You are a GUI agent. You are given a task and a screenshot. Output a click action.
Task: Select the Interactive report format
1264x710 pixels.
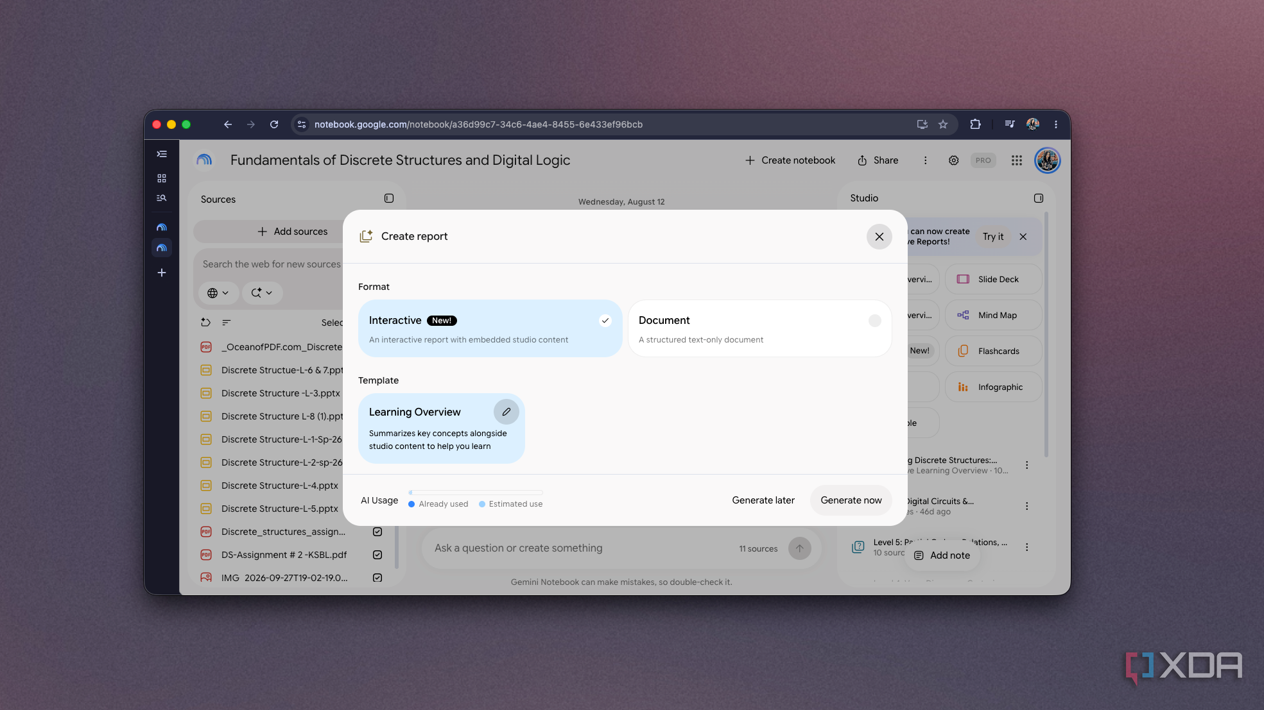tap(490, 328)
